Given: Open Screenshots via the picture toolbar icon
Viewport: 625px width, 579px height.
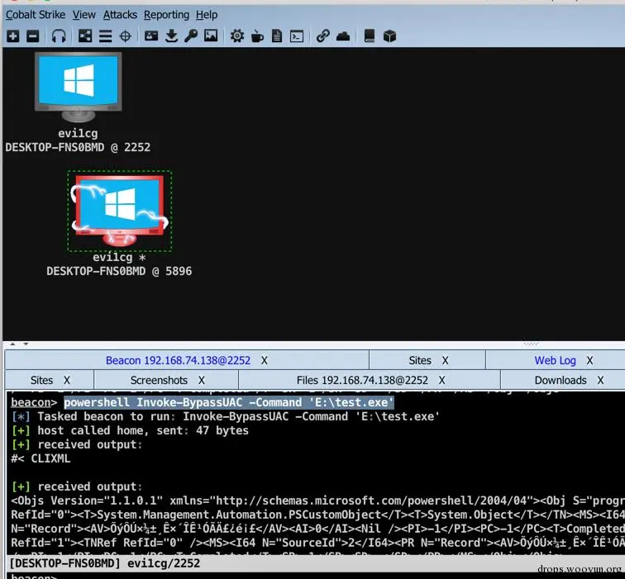Looking at the screenshot, I should pyautogui.click(x=211, y=36).
